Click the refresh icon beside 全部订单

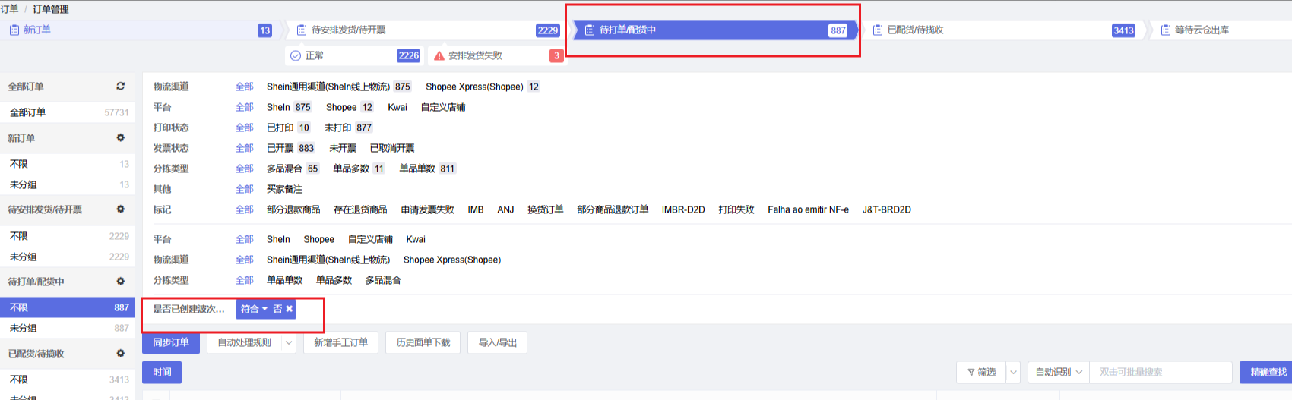[x=120, y=87]
